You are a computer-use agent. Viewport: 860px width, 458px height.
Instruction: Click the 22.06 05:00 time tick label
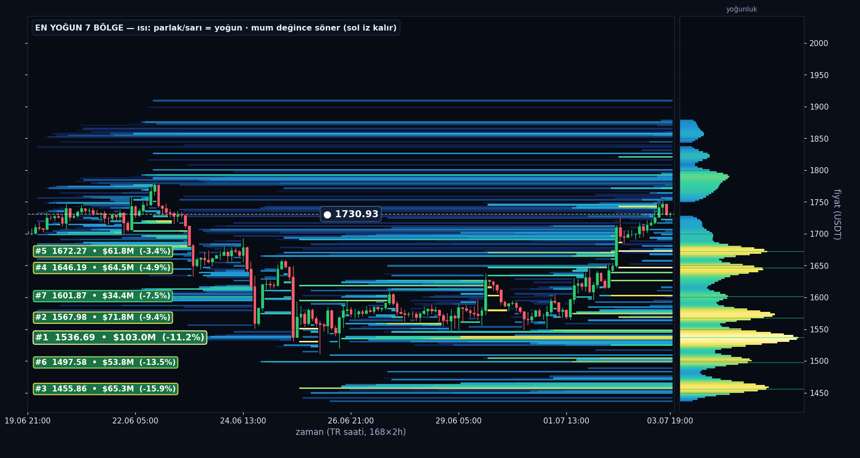click(135, 421)
